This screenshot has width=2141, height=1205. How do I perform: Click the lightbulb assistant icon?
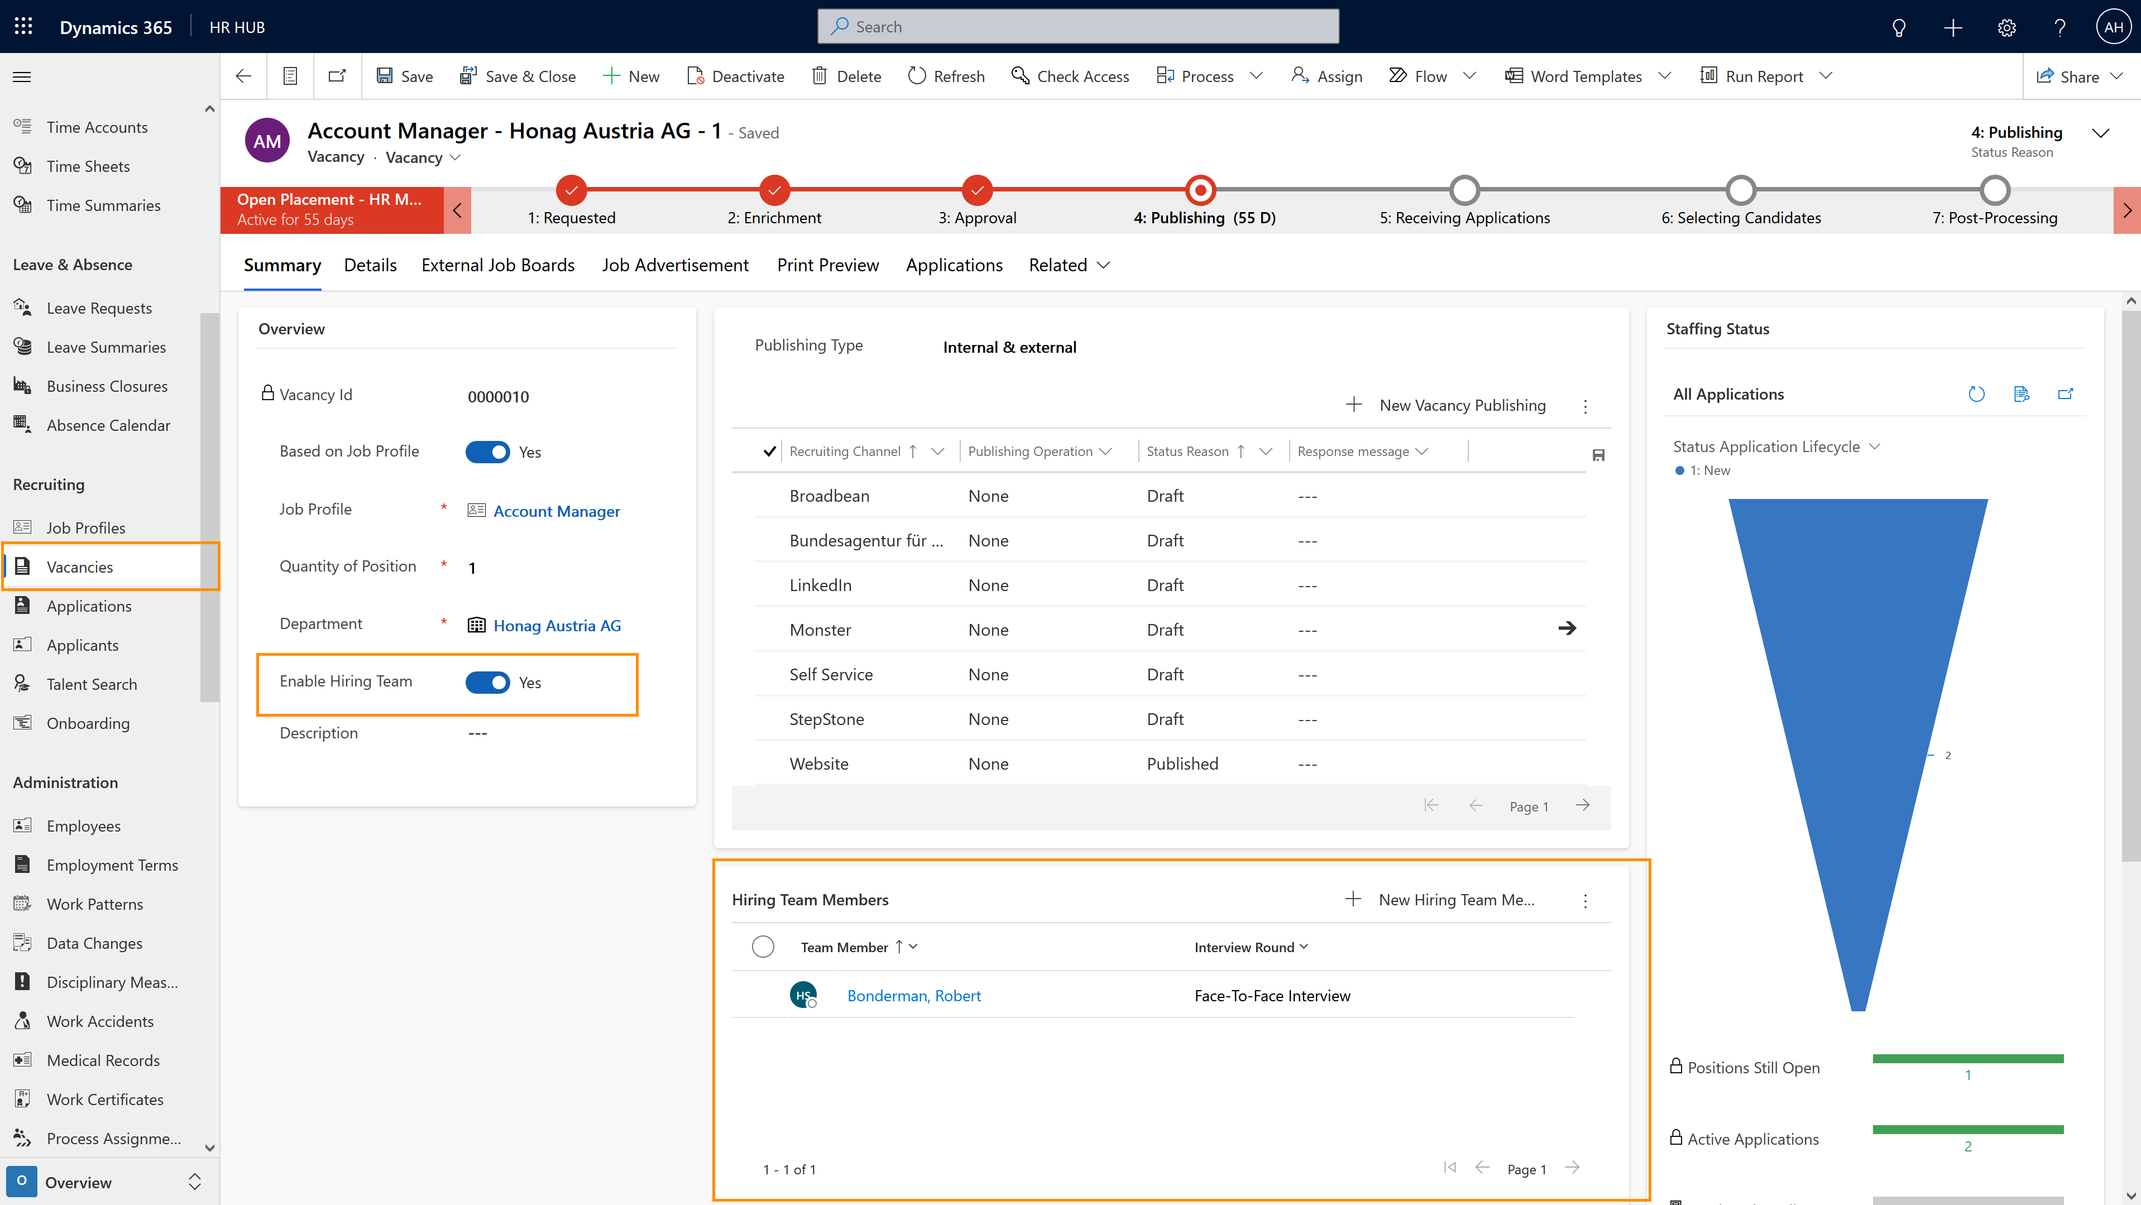[x=1898, y=27]
